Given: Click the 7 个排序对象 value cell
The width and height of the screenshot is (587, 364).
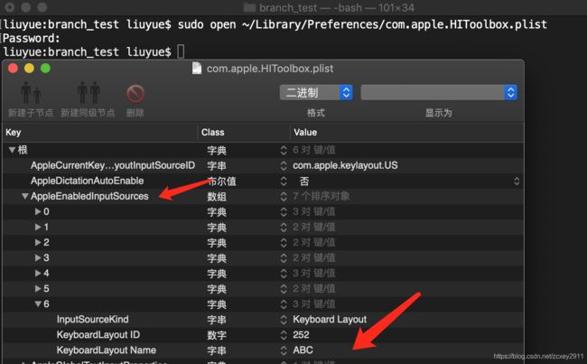Looking at the screenshot, I should pos(321,196).
